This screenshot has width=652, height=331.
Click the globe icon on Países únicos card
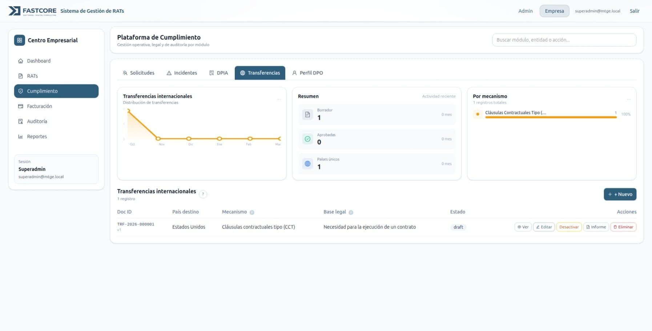coord(307,164)
